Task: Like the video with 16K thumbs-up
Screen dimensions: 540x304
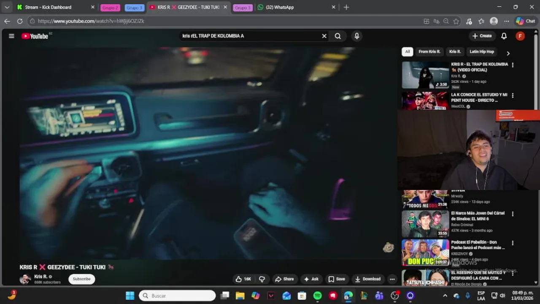Action: pyautogui.click(x=243, y=279)
